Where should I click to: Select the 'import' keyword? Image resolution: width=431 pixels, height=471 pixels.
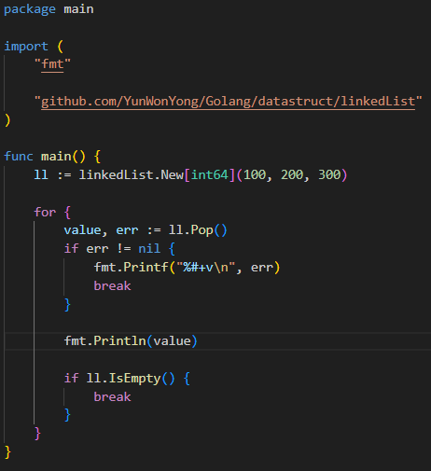(x=26, y=47)
